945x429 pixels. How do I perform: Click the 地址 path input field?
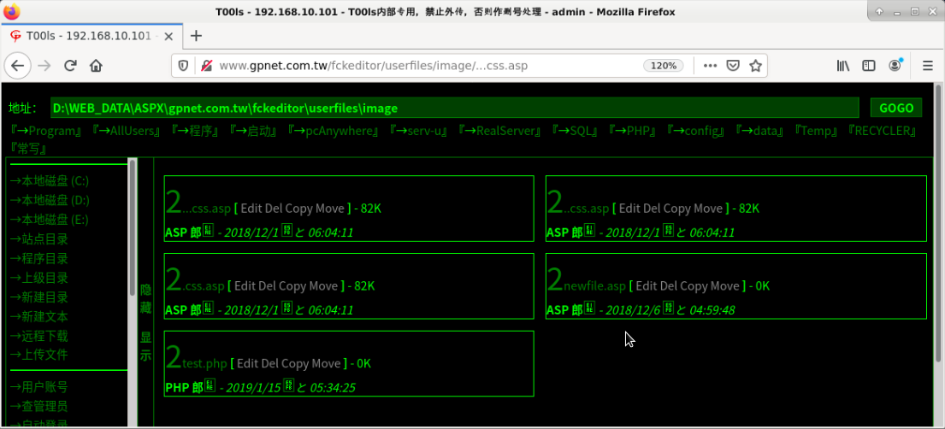(454, 108)
